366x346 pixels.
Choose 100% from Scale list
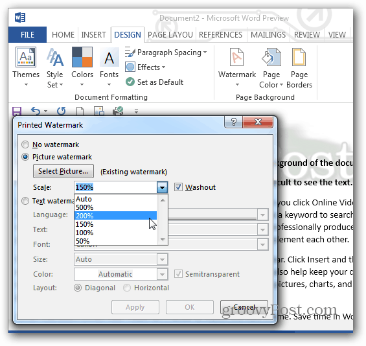coord(115,233)
